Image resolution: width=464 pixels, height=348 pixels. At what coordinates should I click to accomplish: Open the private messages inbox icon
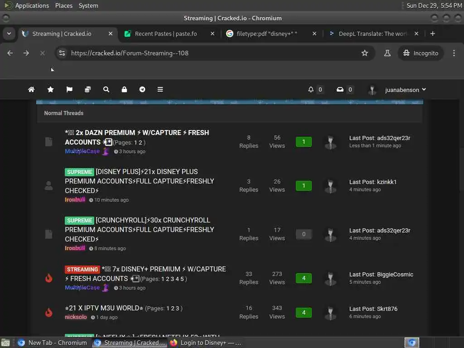pos(340,89)
